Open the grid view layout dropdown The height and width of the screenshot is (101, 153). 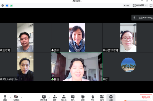140,5
